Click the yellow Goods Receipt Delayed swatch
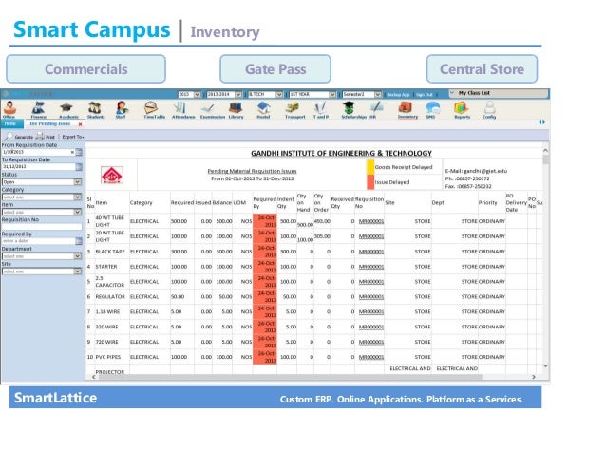This screenshot has width=606, height=468. (370, 167)
